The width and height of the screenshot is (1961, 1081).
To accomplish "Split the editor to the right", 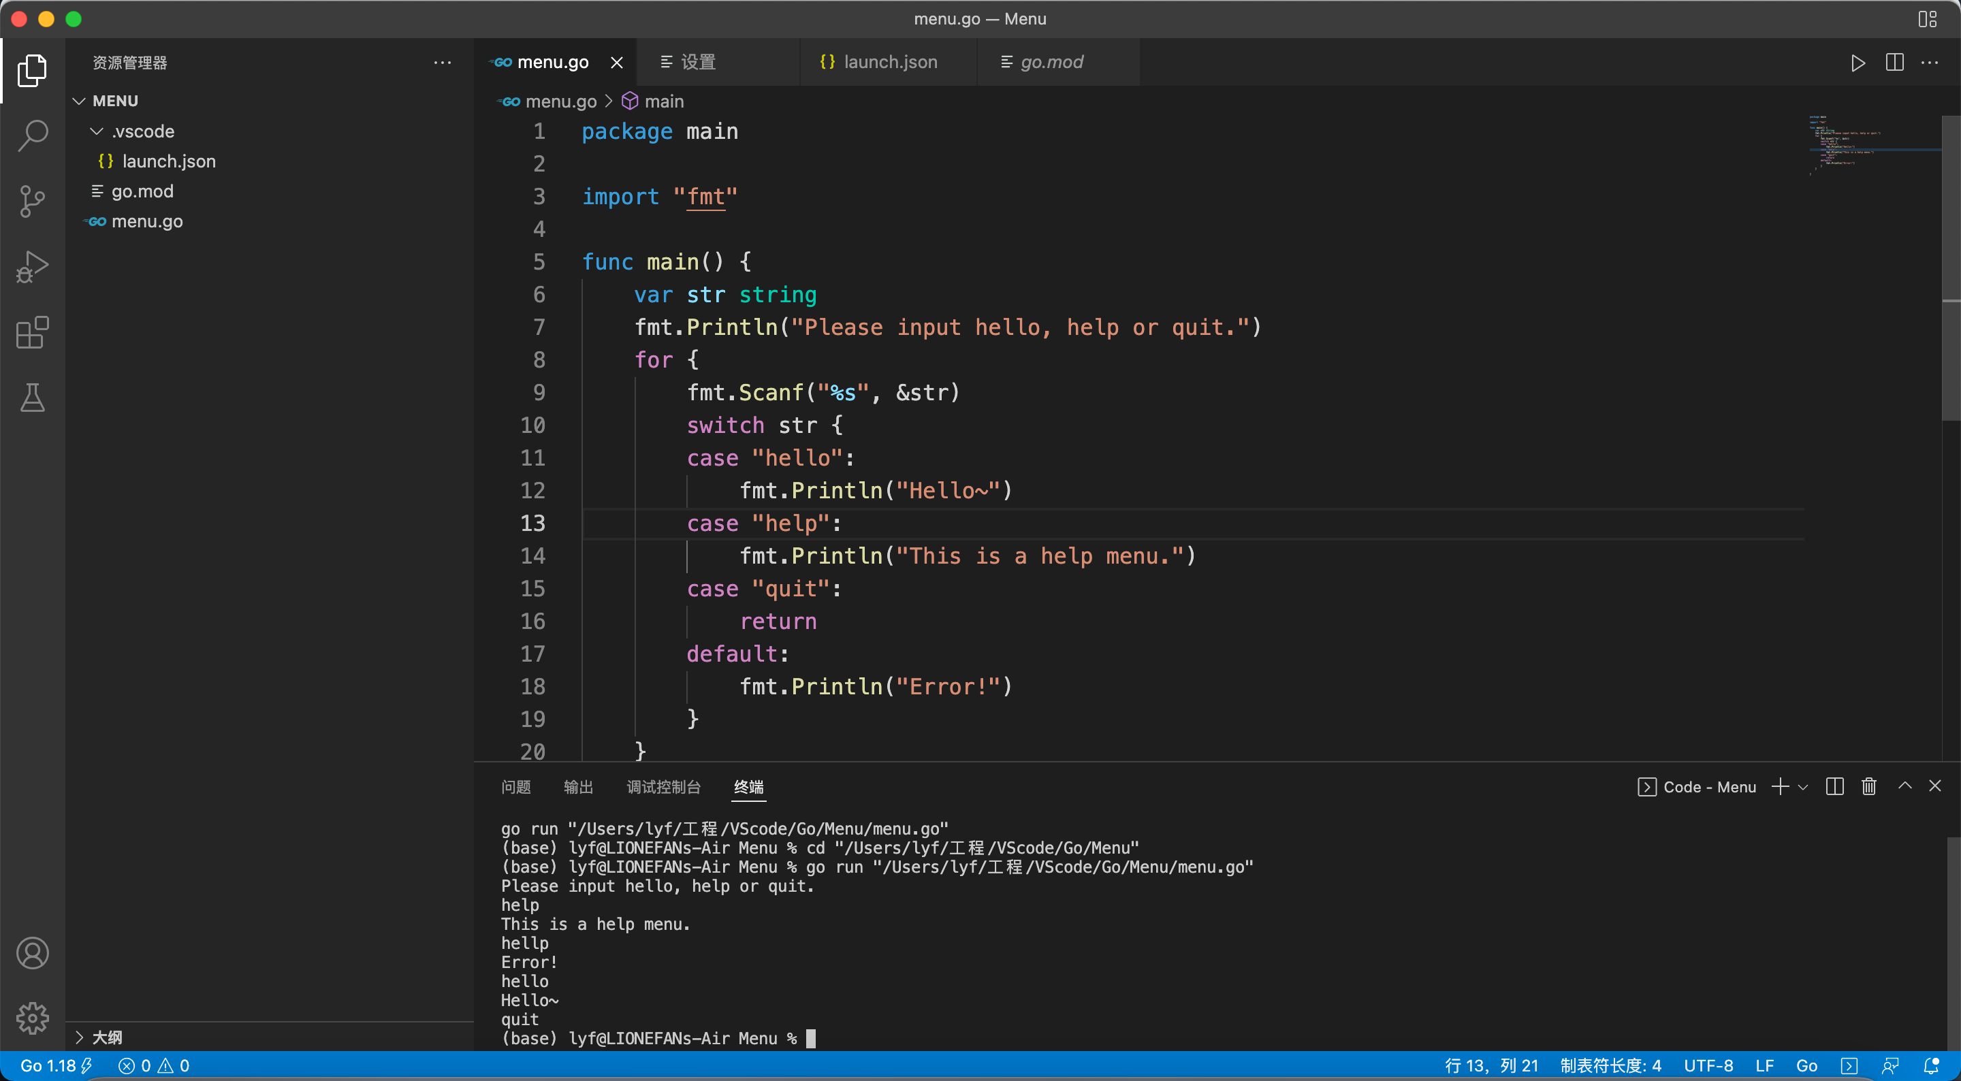I will [1895, 63].
